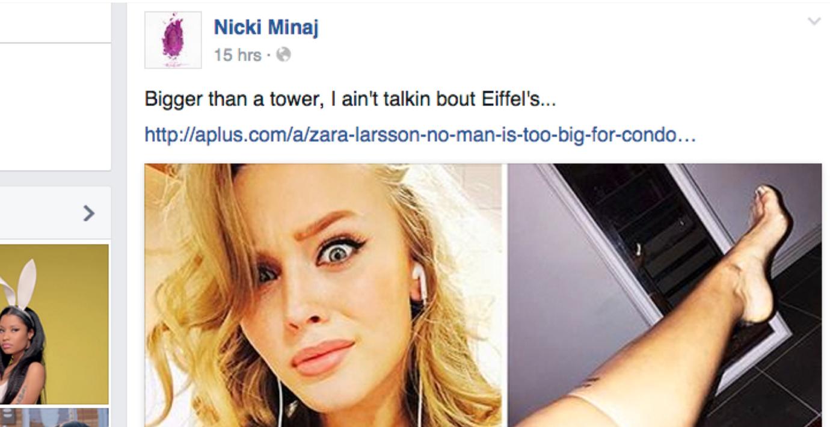This screenshot has width=830, height=427.
Task: Click the sidebar section header bar
Action: (x=55, y=213)
